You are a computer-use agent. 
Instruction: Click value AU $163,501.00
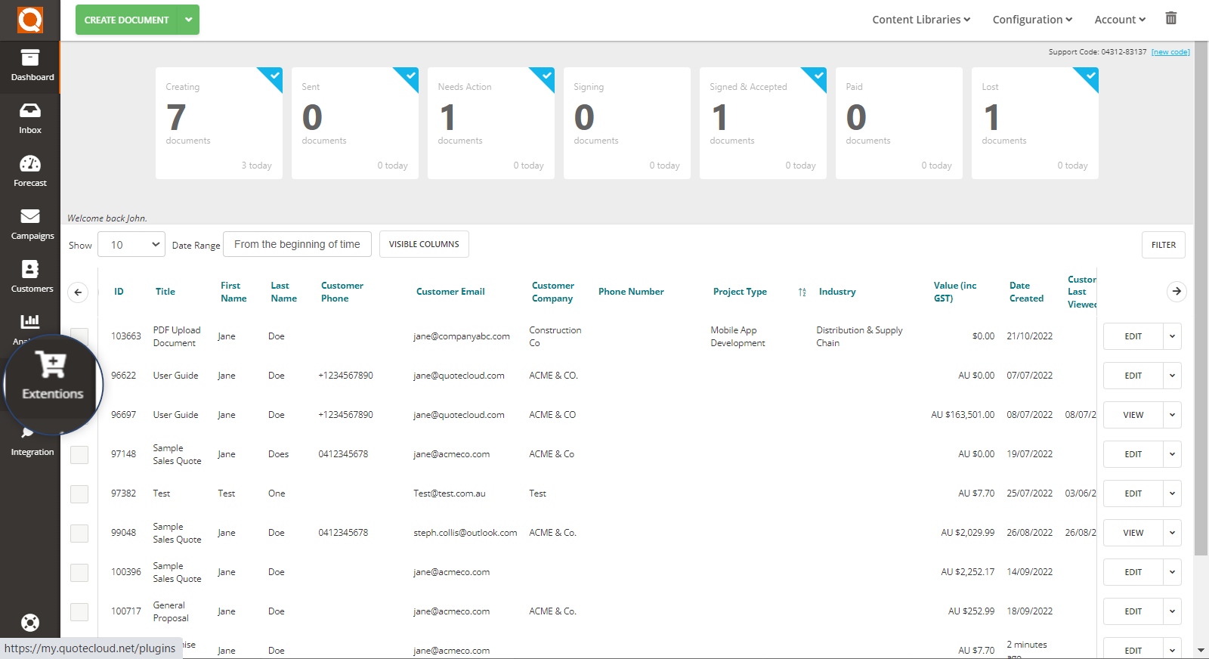tap(963, 415)
